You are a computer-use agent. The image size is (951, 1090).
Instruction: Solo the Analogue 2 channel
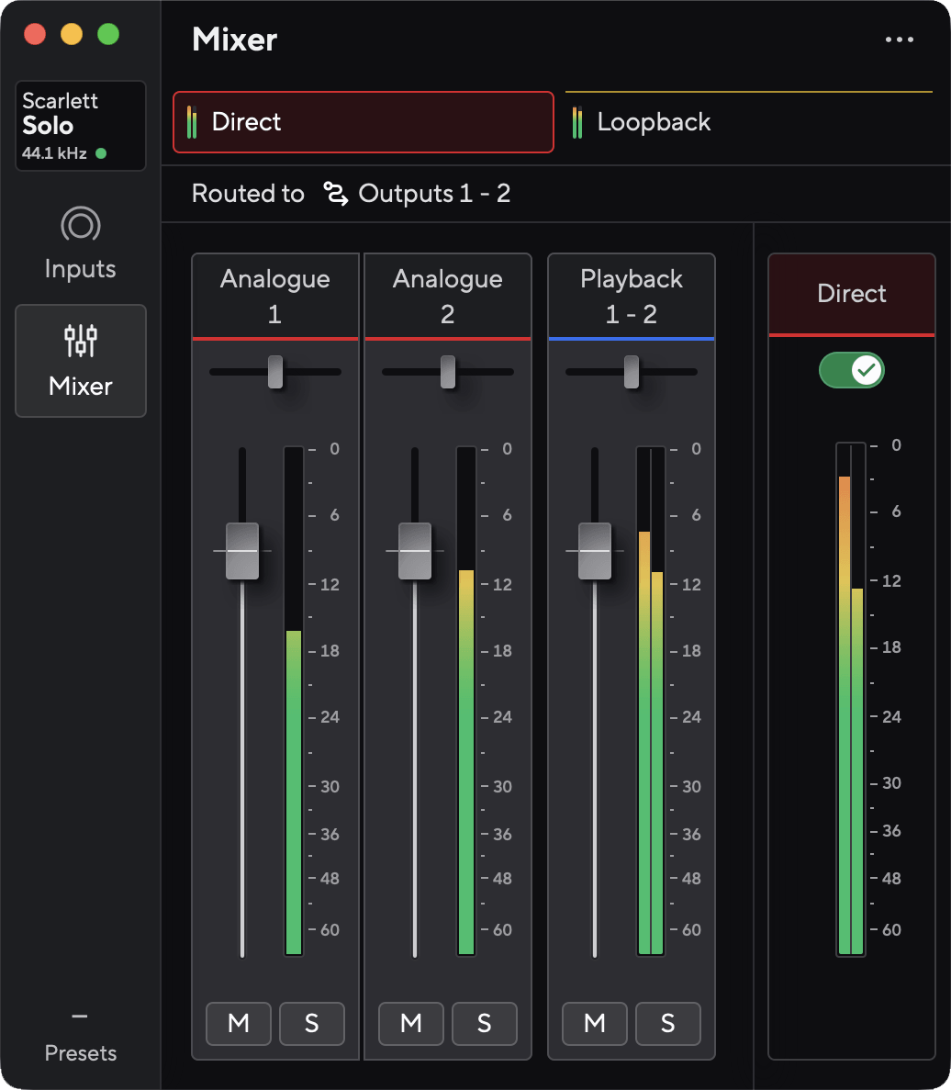pos(484,1023)
